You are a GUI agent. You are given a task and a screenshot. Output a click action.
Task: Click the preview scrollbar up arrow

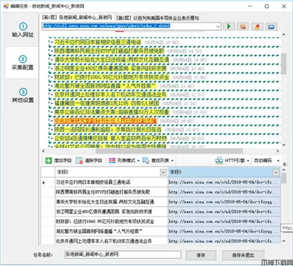coord(284,35)
